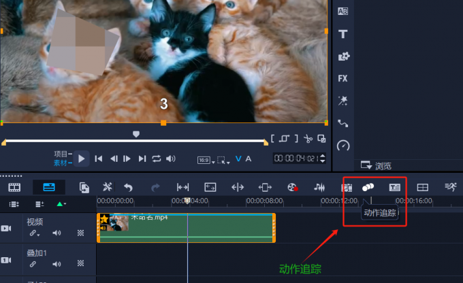463x283 pixels.
Task: Jump to the end of the clip
Action: click(142, 159)
